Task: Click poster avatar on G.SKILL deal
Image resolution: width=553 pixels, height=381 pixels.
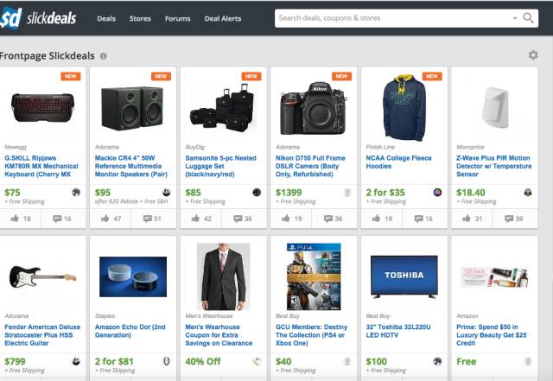Action: 76,193
